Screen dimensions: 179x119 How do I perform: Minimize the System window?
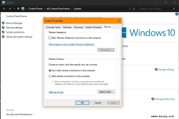(x=157, y=2)
